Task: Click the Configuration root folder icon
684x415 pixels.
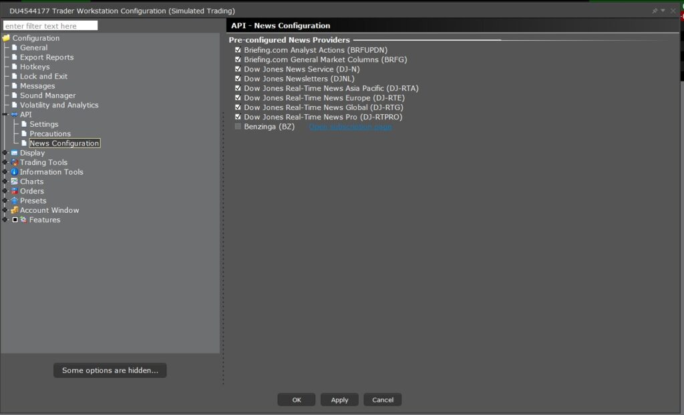Action: coord(5,38)
